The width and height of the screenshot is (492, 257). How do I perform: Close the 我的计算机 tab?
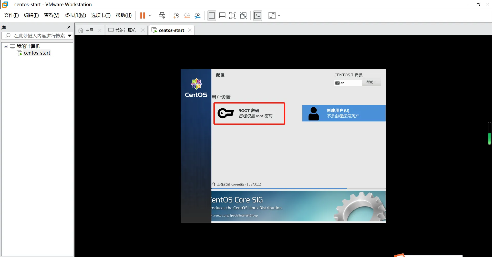pyautogui.click(x=143, y=30)
